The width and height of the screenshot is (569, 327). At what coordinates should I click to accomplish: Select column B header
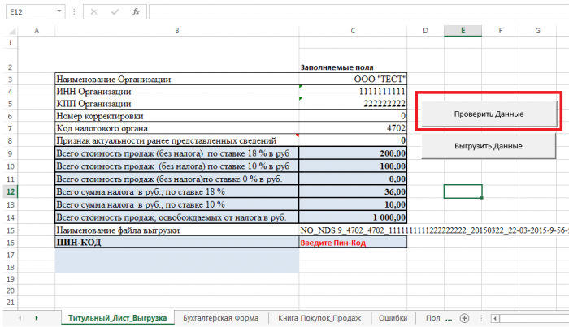click(176, 30)
